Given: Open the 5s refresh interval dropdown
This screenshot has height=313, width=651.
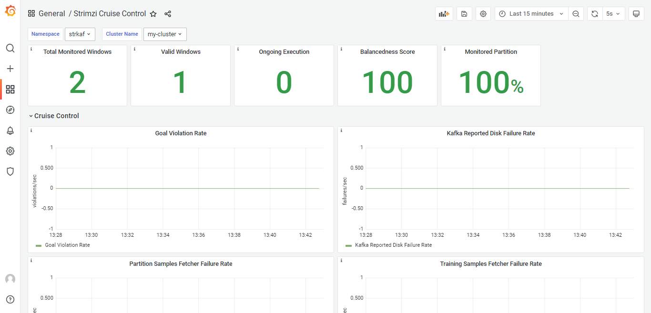Looking at the screenshot, I should tap(613, 14).
